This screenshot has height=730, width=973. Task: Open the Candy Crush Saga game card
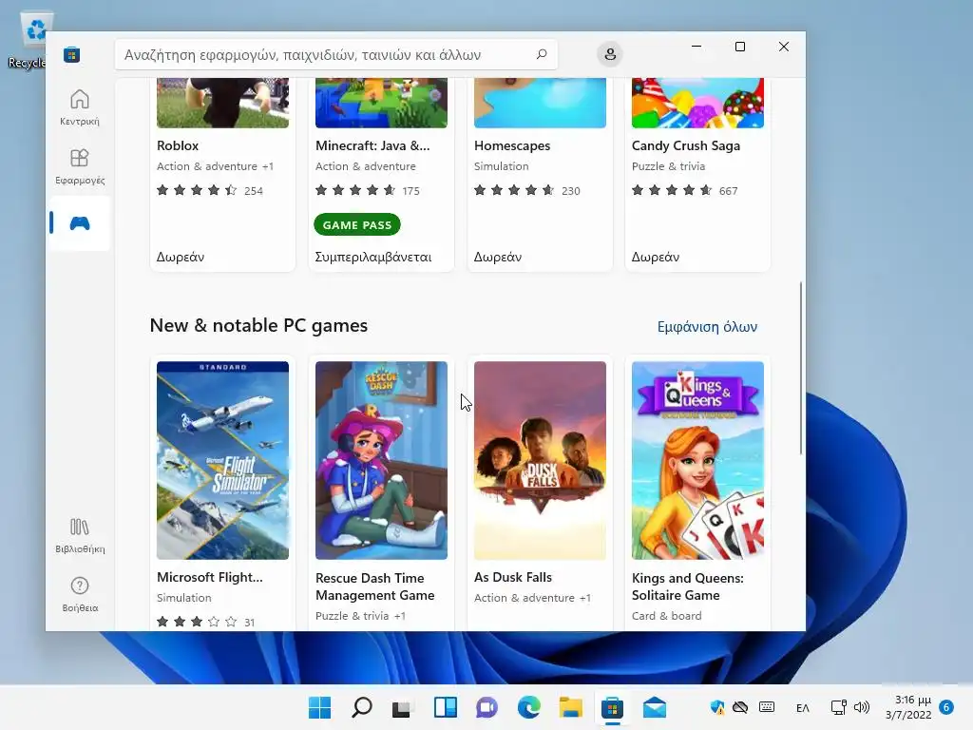coord(697,175)
